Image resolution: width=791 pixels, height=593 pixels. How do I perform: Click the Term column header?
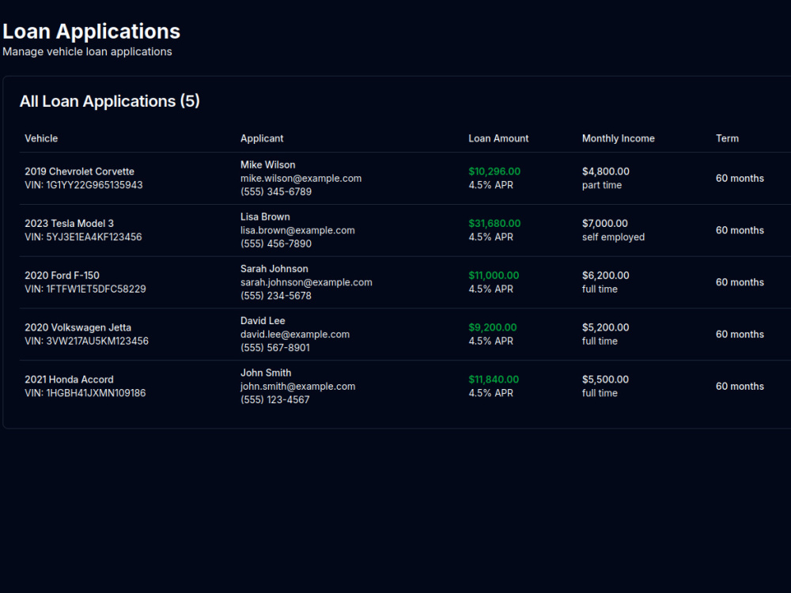(x=727, y=138)
